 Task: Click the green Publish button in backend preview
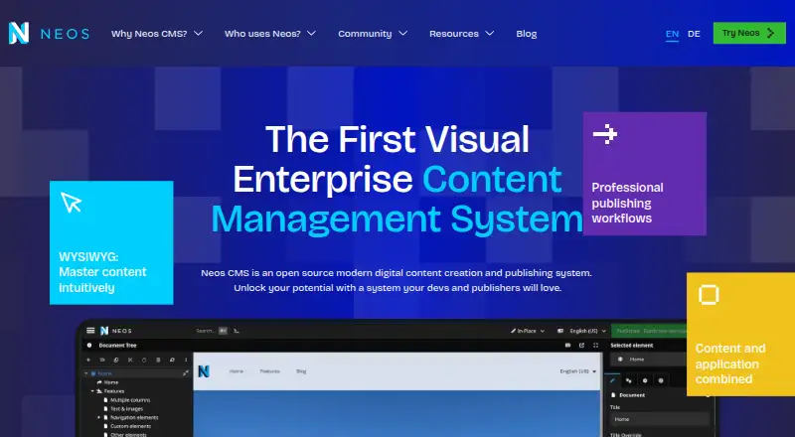tap(649, 331)
